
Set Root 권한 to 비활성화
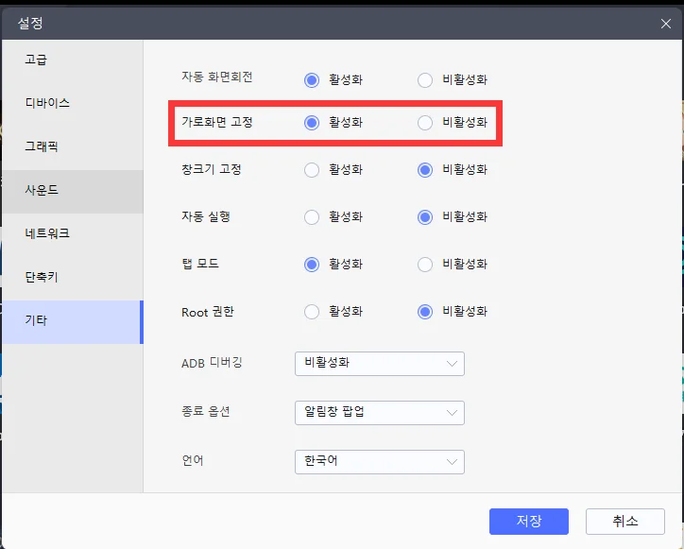tap(425, 312)
